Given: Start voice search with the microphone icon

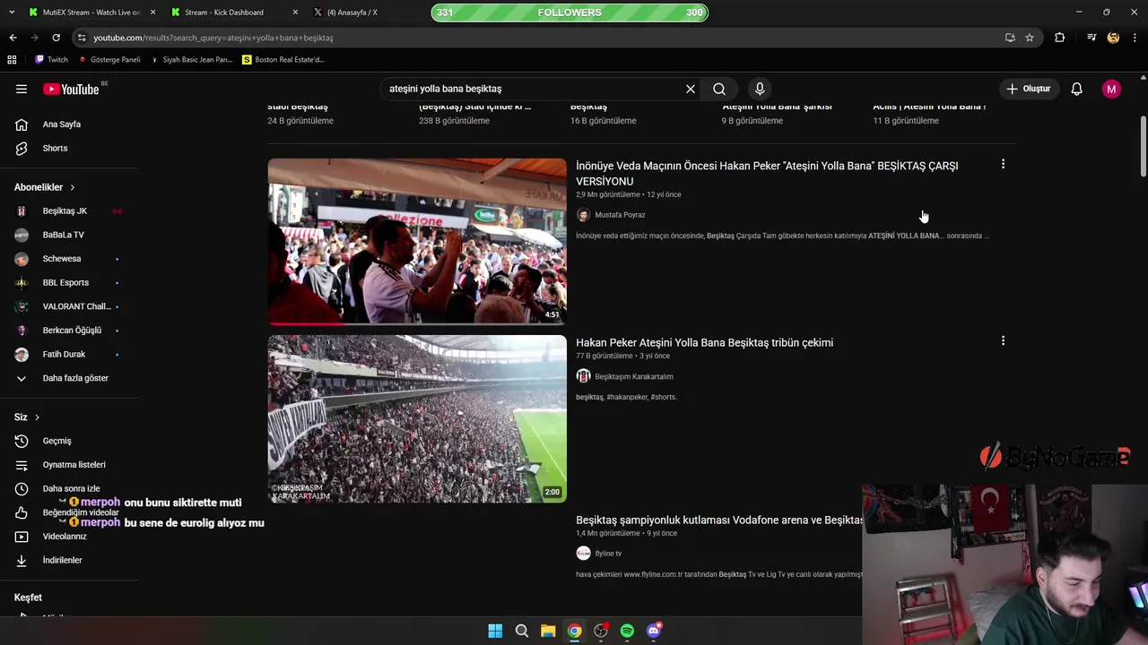Looking at the screenshot, I should (x=760, y=89).
